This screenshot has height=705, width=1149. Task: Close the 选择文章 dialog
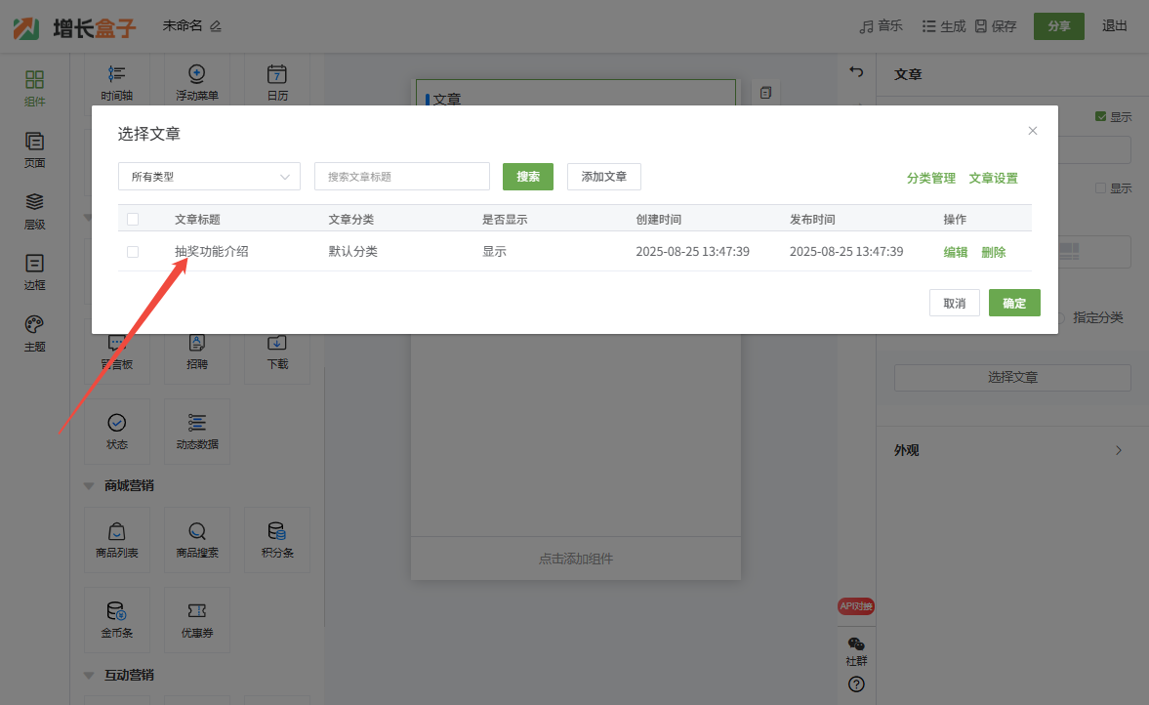[1033, 131]
